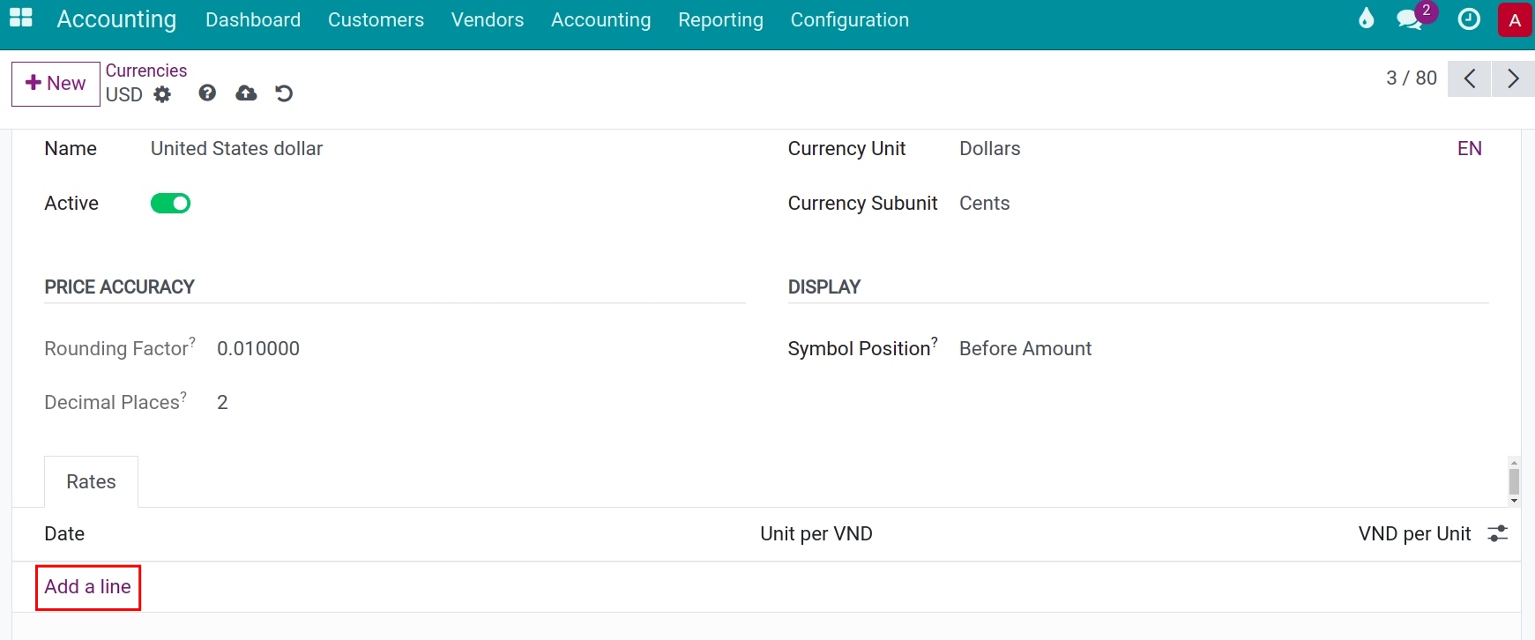Click the New button

56,84
